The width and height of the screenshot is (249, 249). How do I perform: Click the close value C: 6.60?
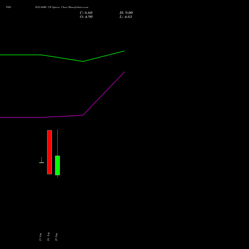(x=86, y=13)
